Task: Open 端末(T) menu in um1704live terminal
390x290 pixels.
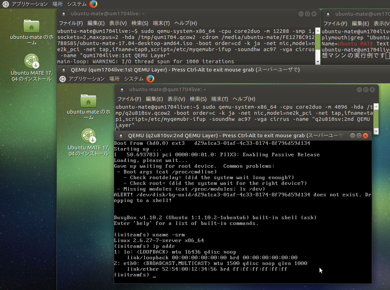Action: pos(161,23)
